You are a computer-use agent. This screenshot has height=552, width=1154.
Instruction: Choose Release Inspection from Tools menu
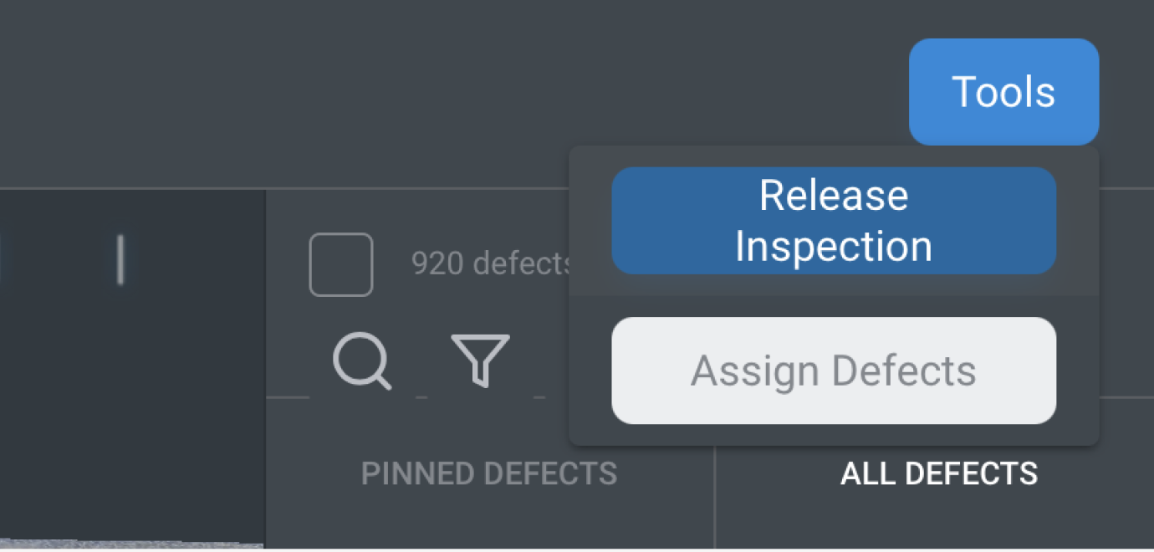tap(834, 221)
